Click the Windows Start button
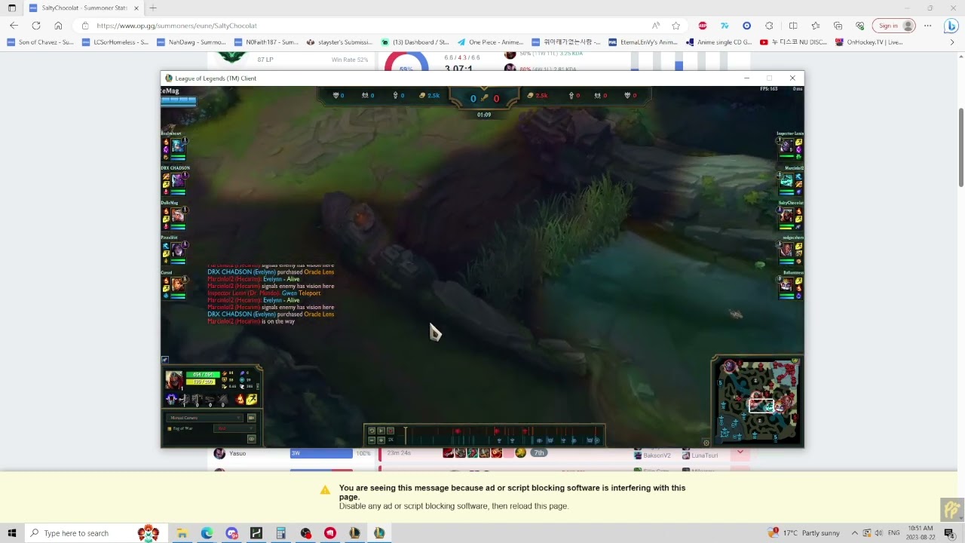 pyautogui.click(x=11, y=533)
